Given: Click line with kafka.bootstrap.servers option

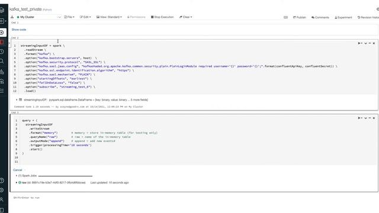Looking at the screenshot, I should (x=60, y=58).
